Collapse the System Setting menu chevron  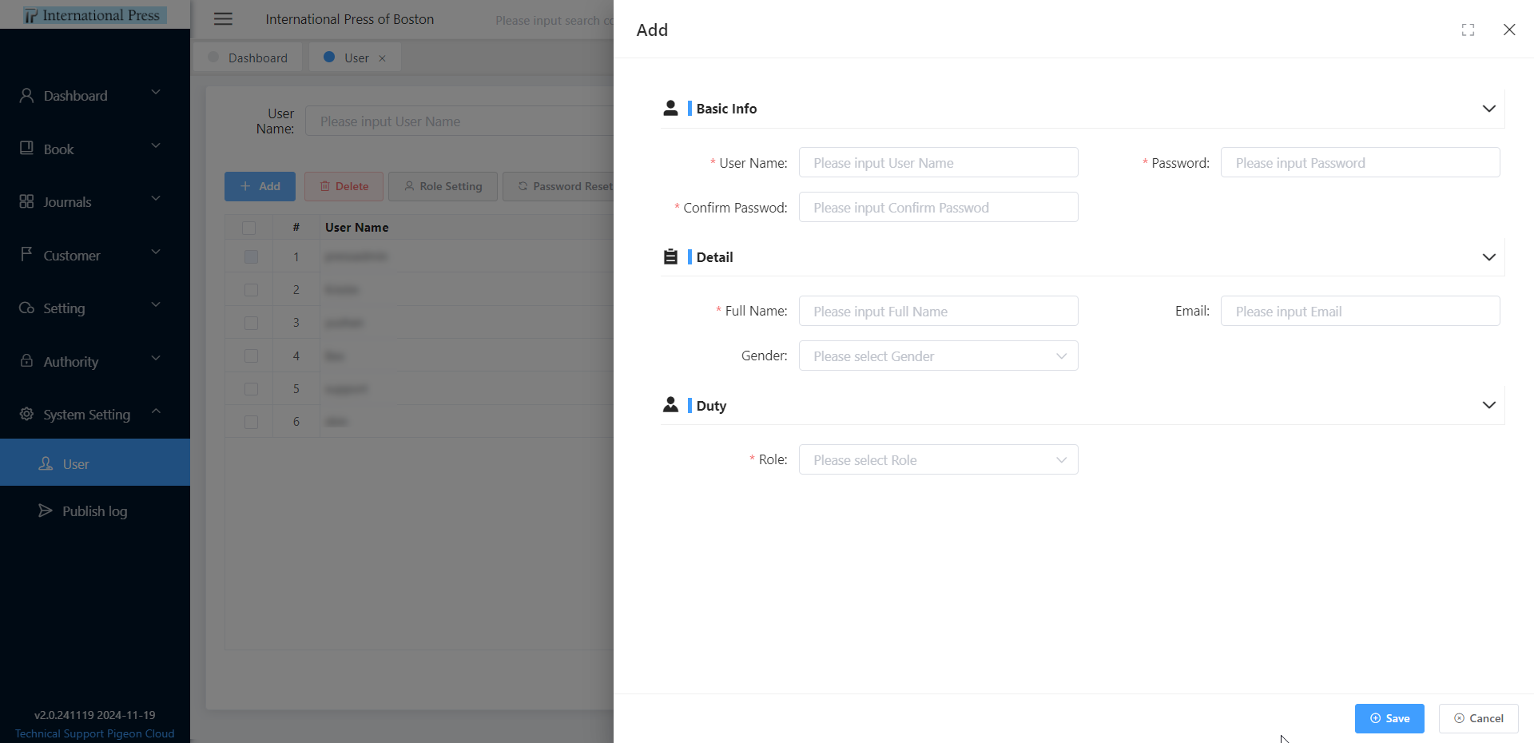click(x=156, y=411)
